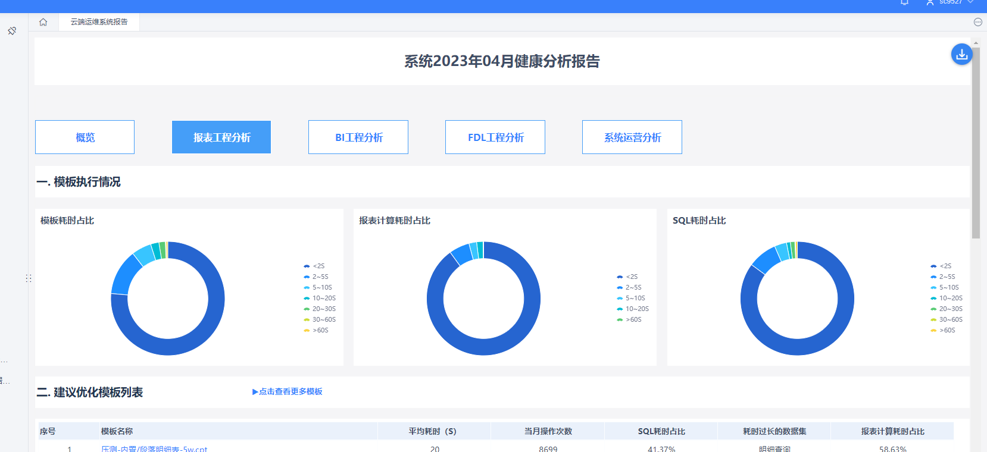
Task: Click the 当月操作次数 column header
Action: [x=548, y=431]
